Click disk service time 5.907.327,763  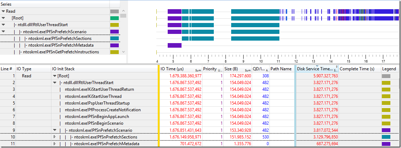325,76
